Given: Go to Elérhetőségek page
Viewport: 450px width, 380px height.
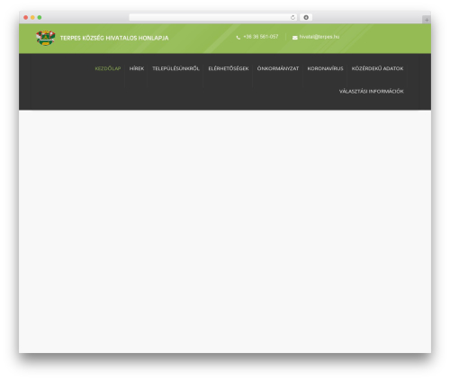Looking at the screenshot, I should [x=229, y=68].
